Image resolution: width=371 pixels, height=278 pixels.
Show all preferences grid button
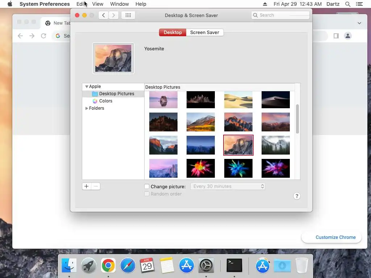128,15
